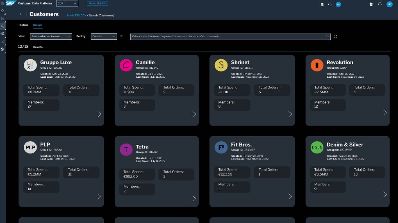This screenshot has height=223, width=398.
Task: Click the magnifier icon in the search box
Action: click(327, 36)
